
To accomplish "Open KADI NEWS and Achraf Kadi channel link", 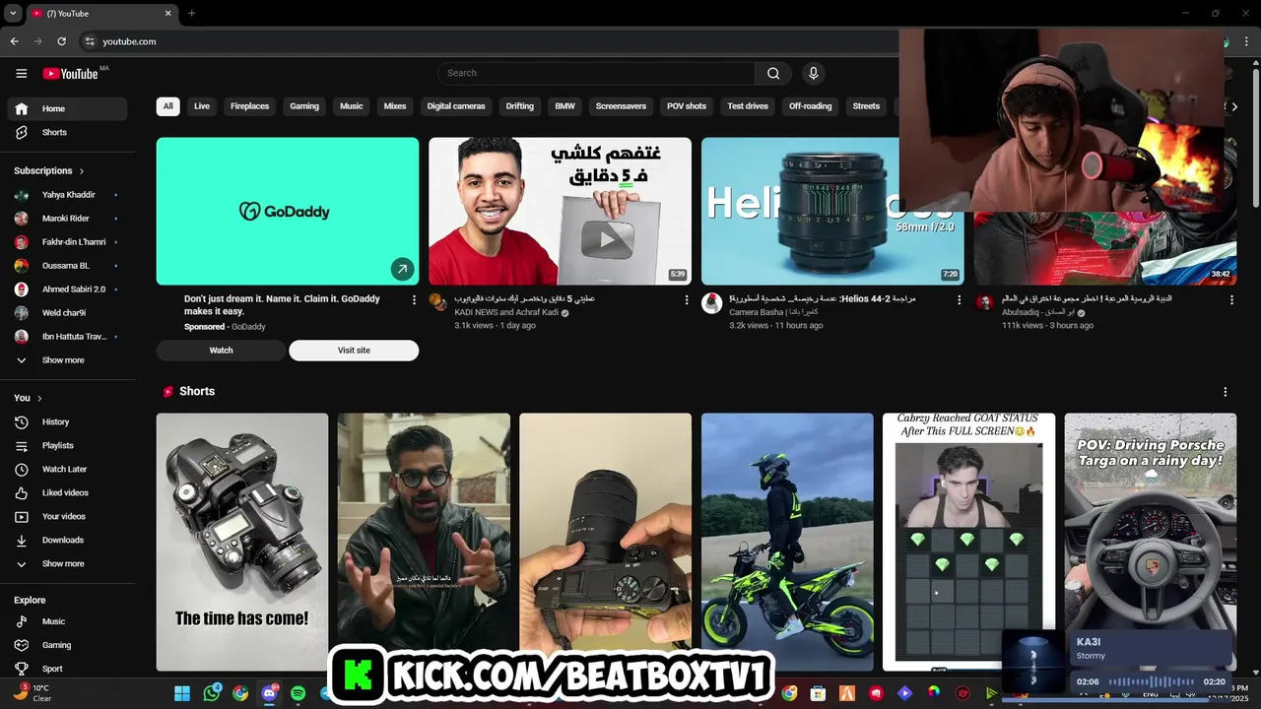I will (506, 312).
